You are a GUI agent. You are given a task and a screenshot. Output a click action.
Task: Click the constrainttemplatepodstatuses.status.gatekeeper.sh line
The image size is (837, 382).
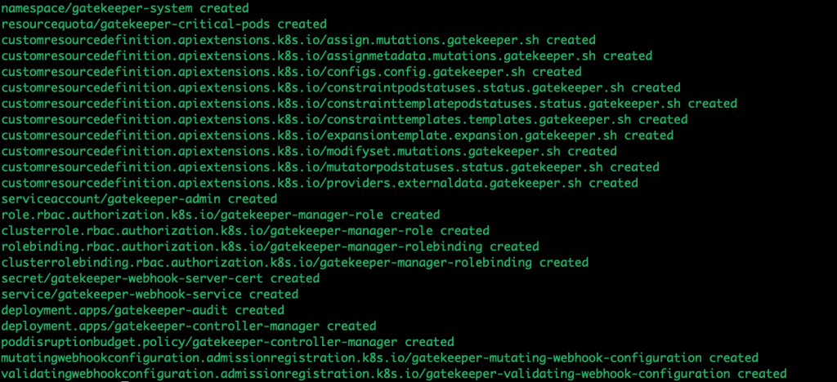(x=369, y=104)
